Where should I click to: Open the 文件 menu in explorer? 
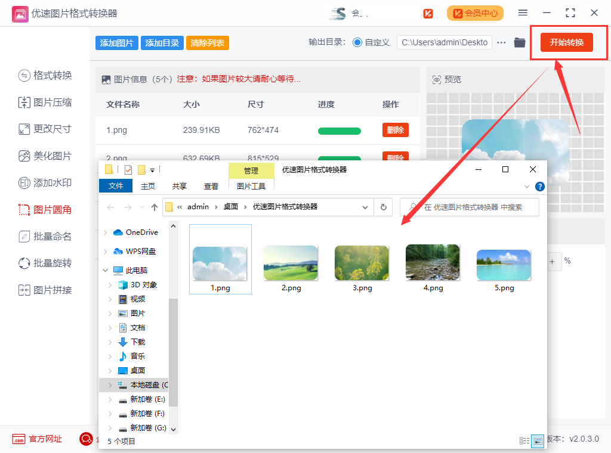(116, 186)
